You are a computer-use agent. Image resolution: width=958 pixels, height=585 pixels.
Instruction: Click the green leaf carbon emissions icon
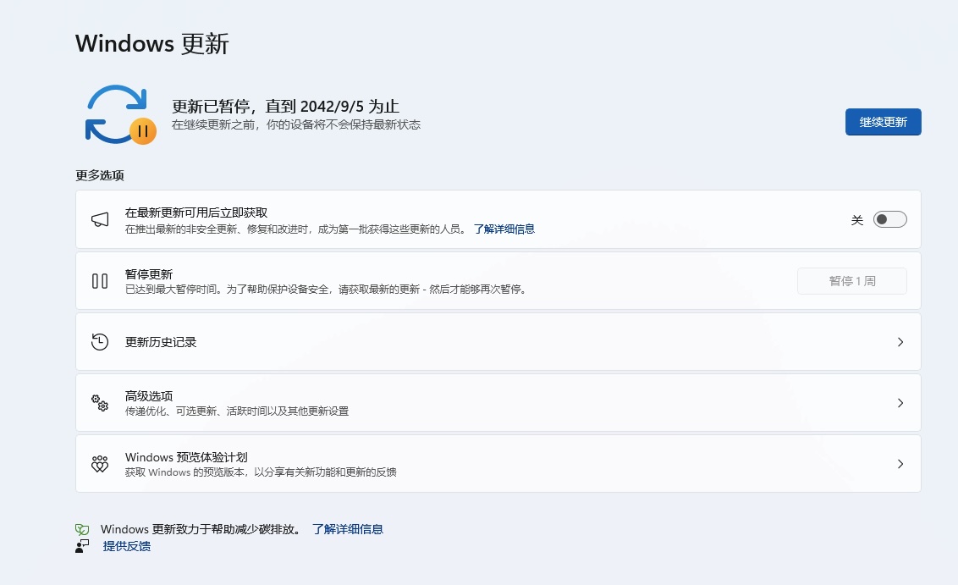[x=82, y=529]
